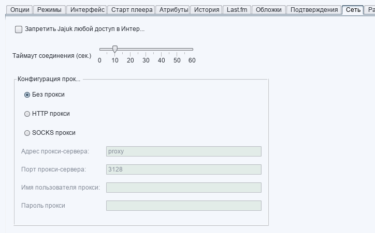The image size is (375, 233).
Task: Click the connection timeout slider handle
Action: (x=115, y=49)
